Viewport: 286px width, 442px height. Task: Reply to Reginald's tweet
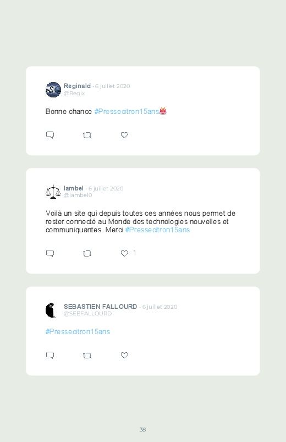(x=50, y=135)
